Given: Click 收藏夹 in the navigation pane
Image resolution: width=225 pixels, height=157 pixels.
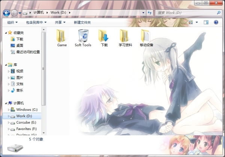Looking at the screenshot, I should pyautogui.click(x=18, y=33).
